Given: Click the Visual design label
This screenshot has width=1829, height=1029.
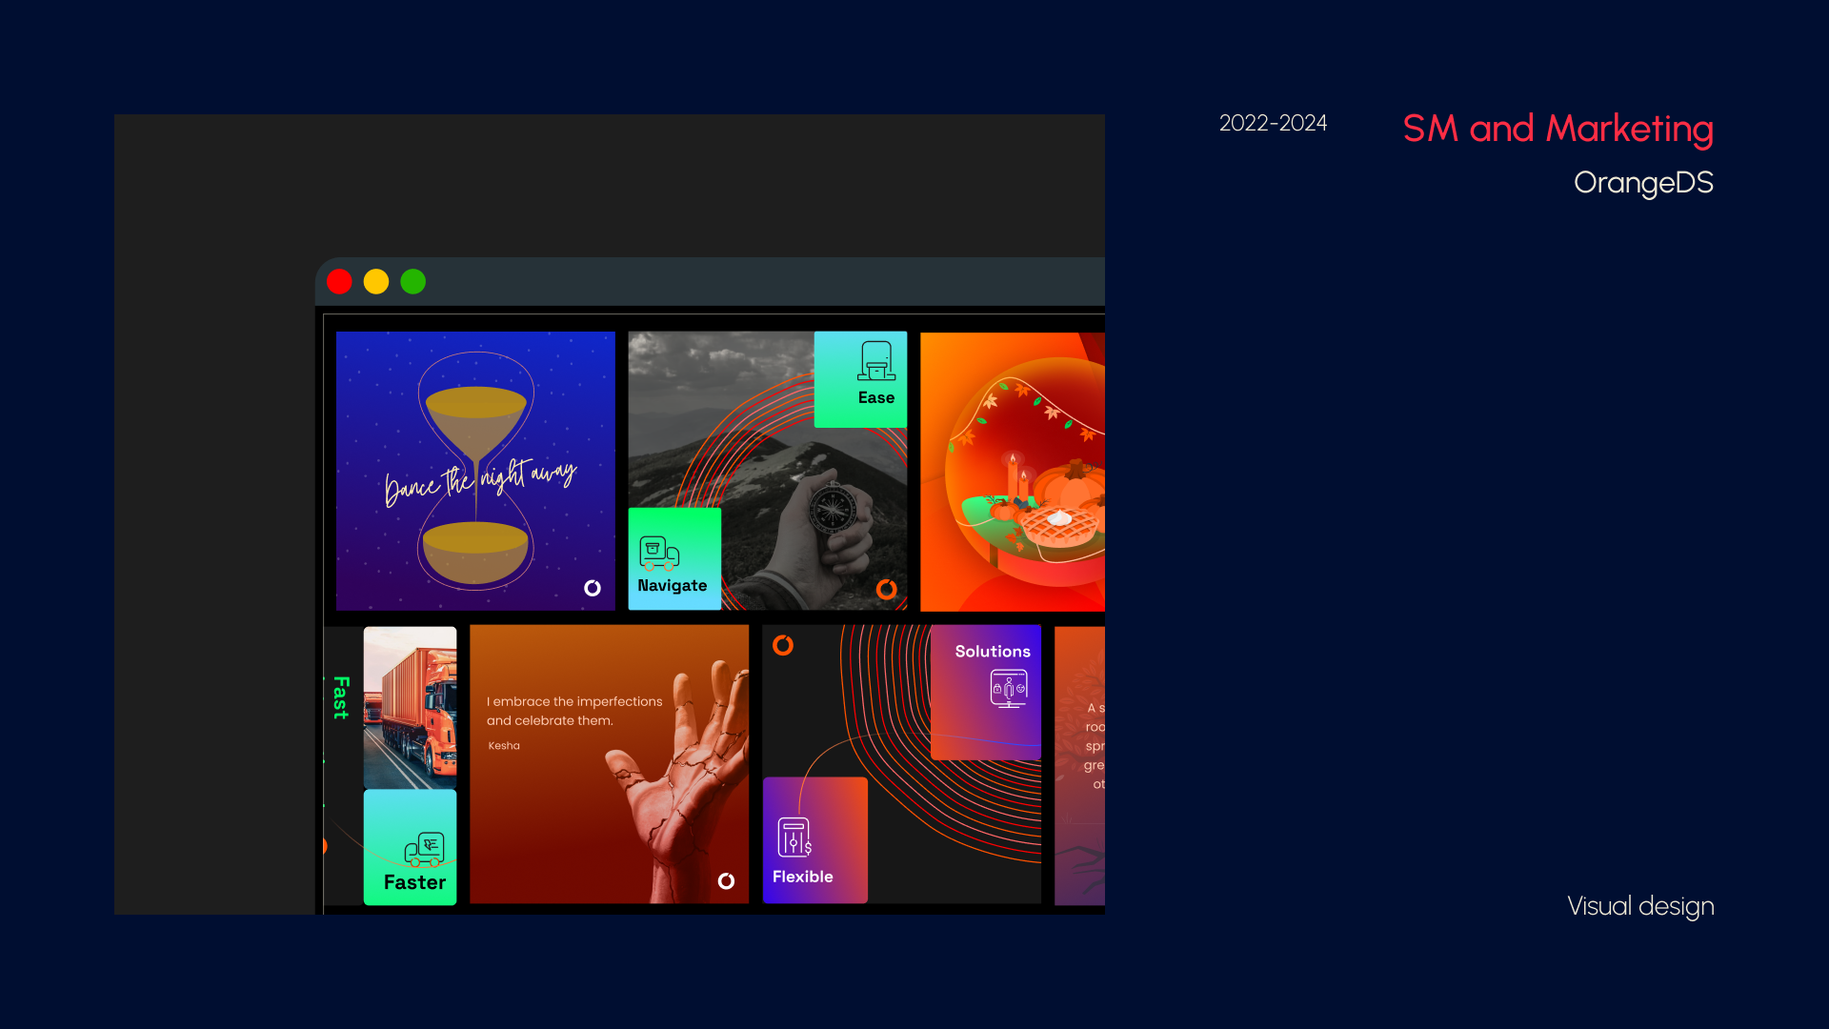Looking at the screenshot, I should tap(1640, 906).
